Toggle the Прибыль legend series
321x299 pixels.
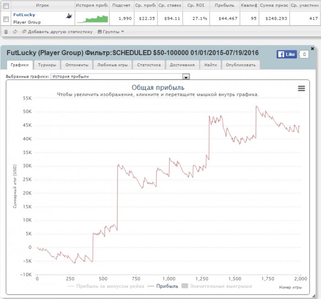(163, 286)
